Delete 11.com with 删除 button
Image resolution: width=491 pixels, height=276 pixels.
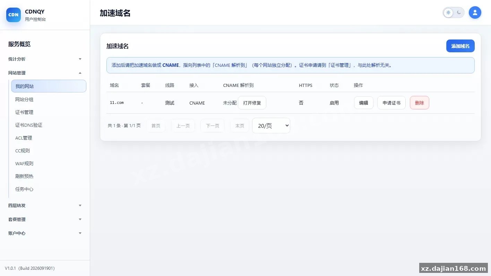pyautogui.click(x=420, y=103)
